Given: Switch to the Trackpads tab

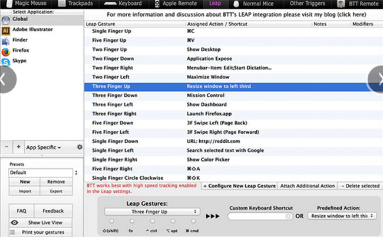Looking at the screenshot, I should [76, 4].
